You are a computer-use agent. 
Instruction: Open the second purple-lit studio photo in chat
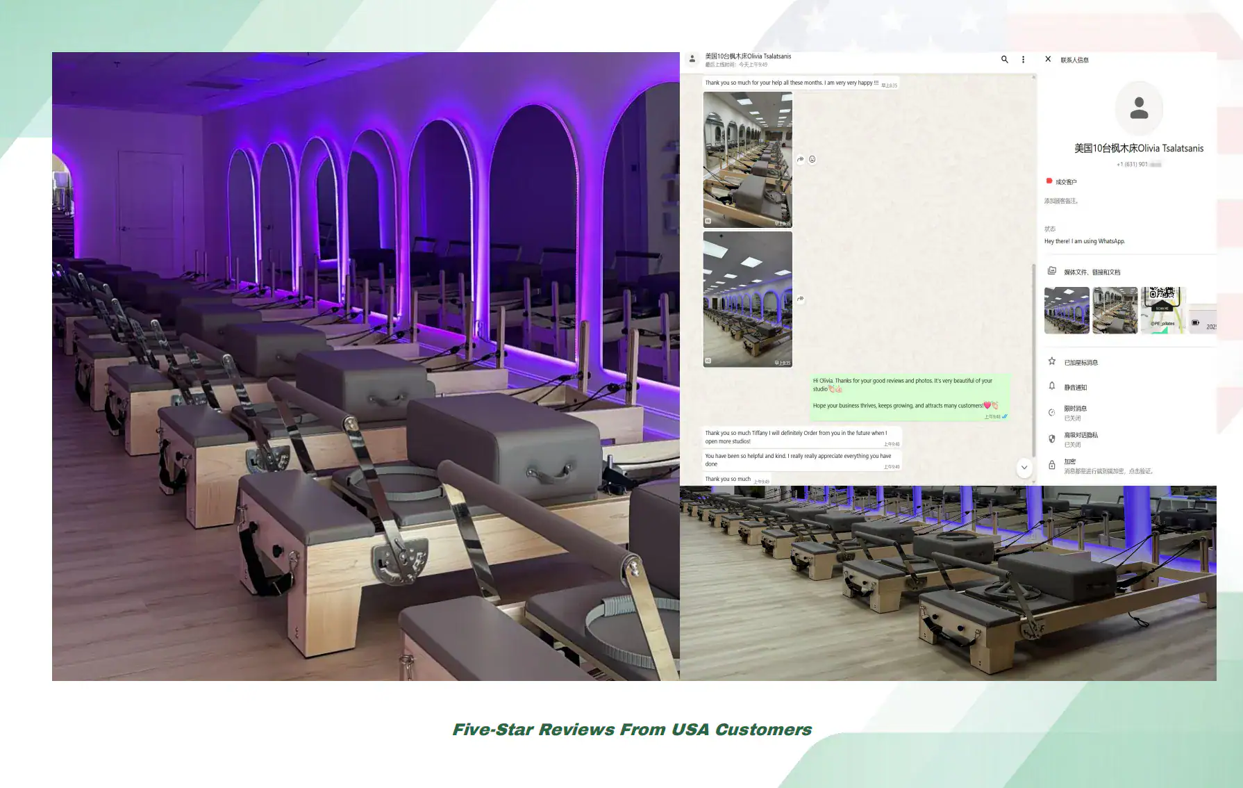coord(748,299)
